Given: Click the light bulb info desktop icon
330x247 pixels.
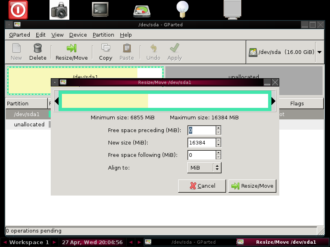Looking at the screenshot, I should coord(182,9).
